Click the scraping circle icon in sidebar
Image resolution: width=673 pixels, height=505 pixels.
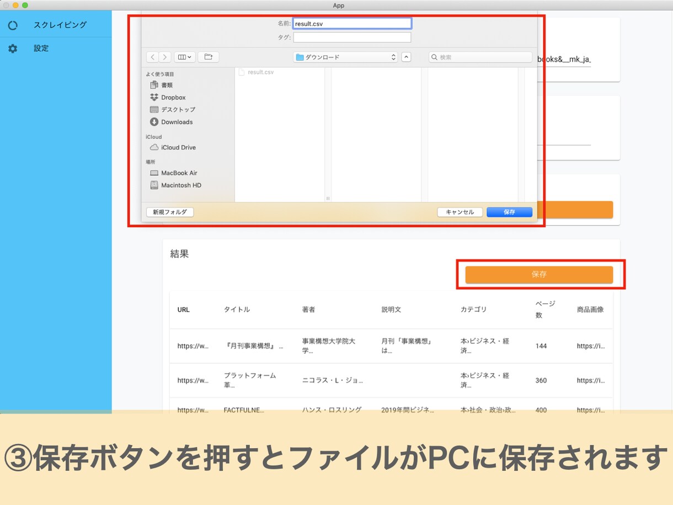tap(13, 25)
